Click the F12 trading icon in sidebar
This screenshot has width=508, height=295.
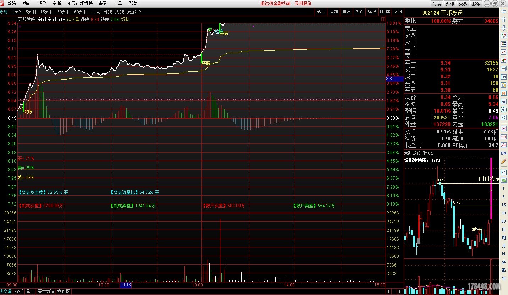pos(503,101)
